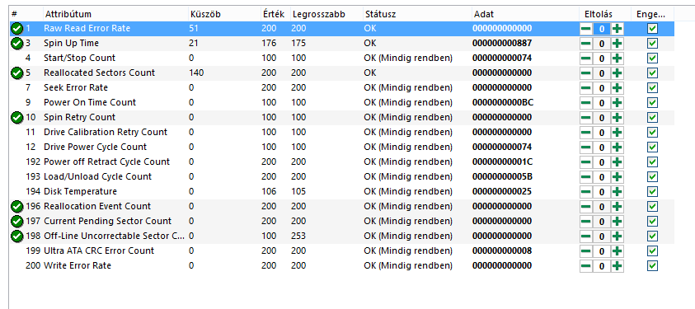This screenshot has width=695, height=309.
Task: Select the Ultra ATA CRC Error Count row
Action: click(342, 251)
